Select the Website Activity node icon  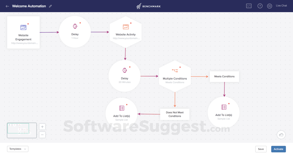click(126, 27)
